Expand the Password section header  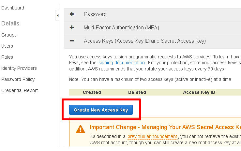(x=153, y=14)
